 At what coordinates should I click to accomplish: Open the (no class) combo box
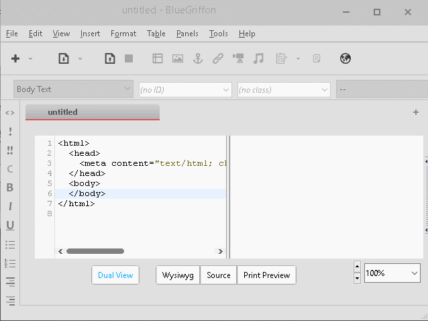coord(284,89)
